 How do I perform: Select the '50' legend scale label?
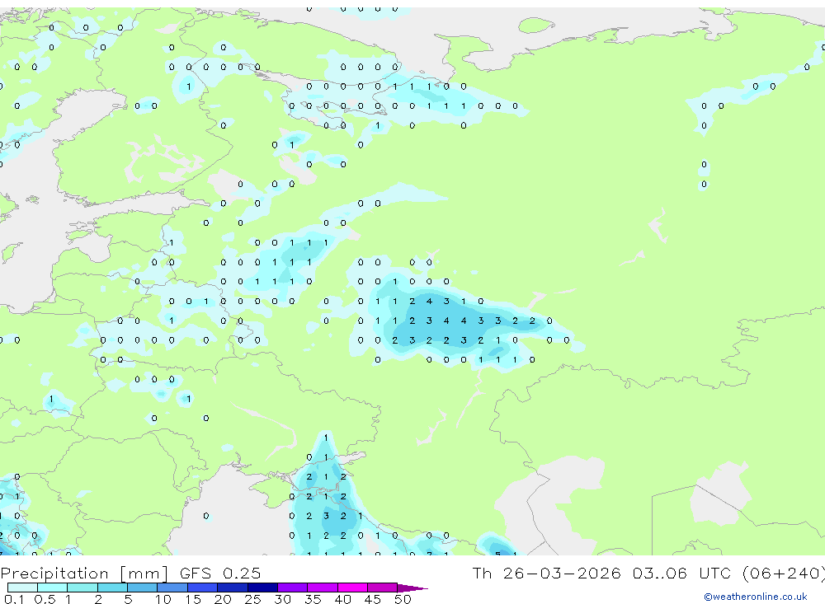[403, 599]
